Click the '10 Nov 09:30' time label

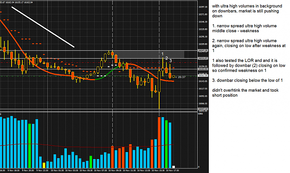coord(115,170)
